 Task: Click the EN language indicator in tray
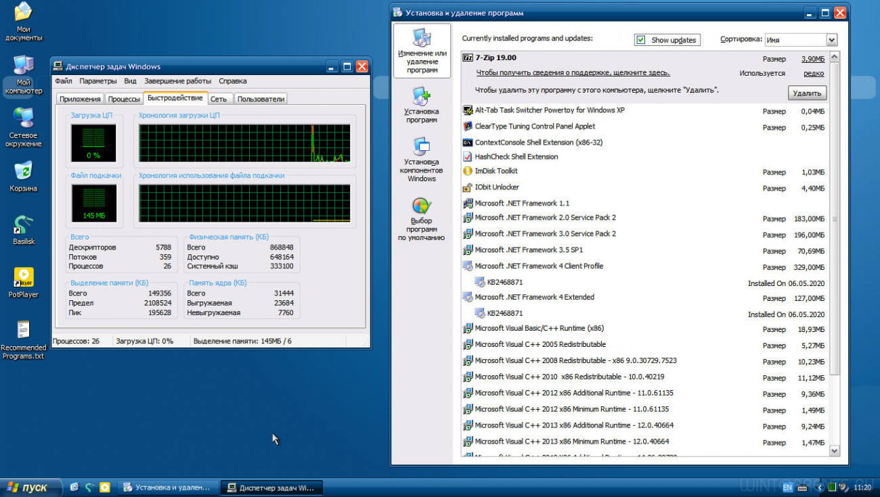[x=787, y=487]
